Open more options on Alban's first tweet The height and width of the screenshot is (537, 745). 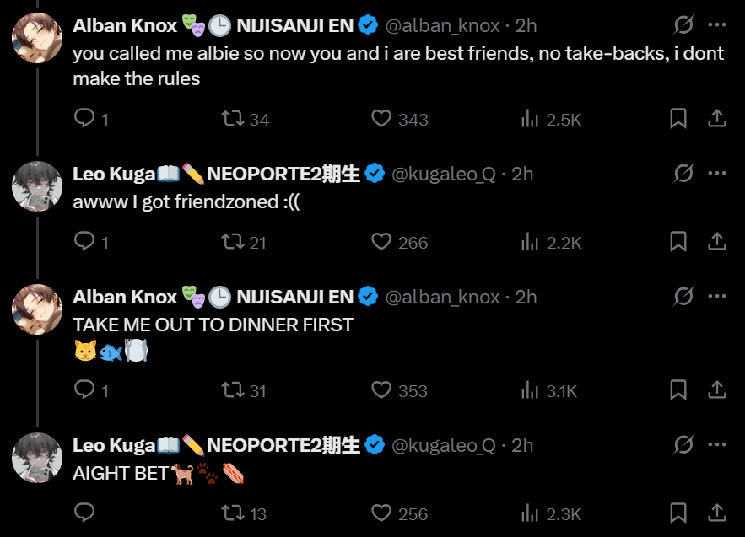717,25
